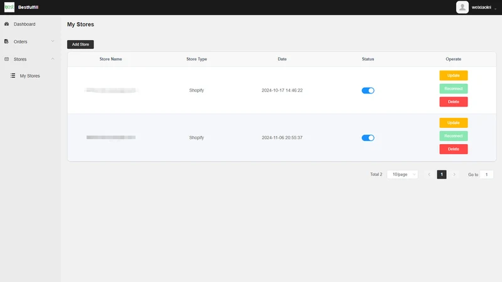The height and width of the screenshot is (282, 502).
Task: Delete the store dated 2024-10-17
Action: click(453, 102)
